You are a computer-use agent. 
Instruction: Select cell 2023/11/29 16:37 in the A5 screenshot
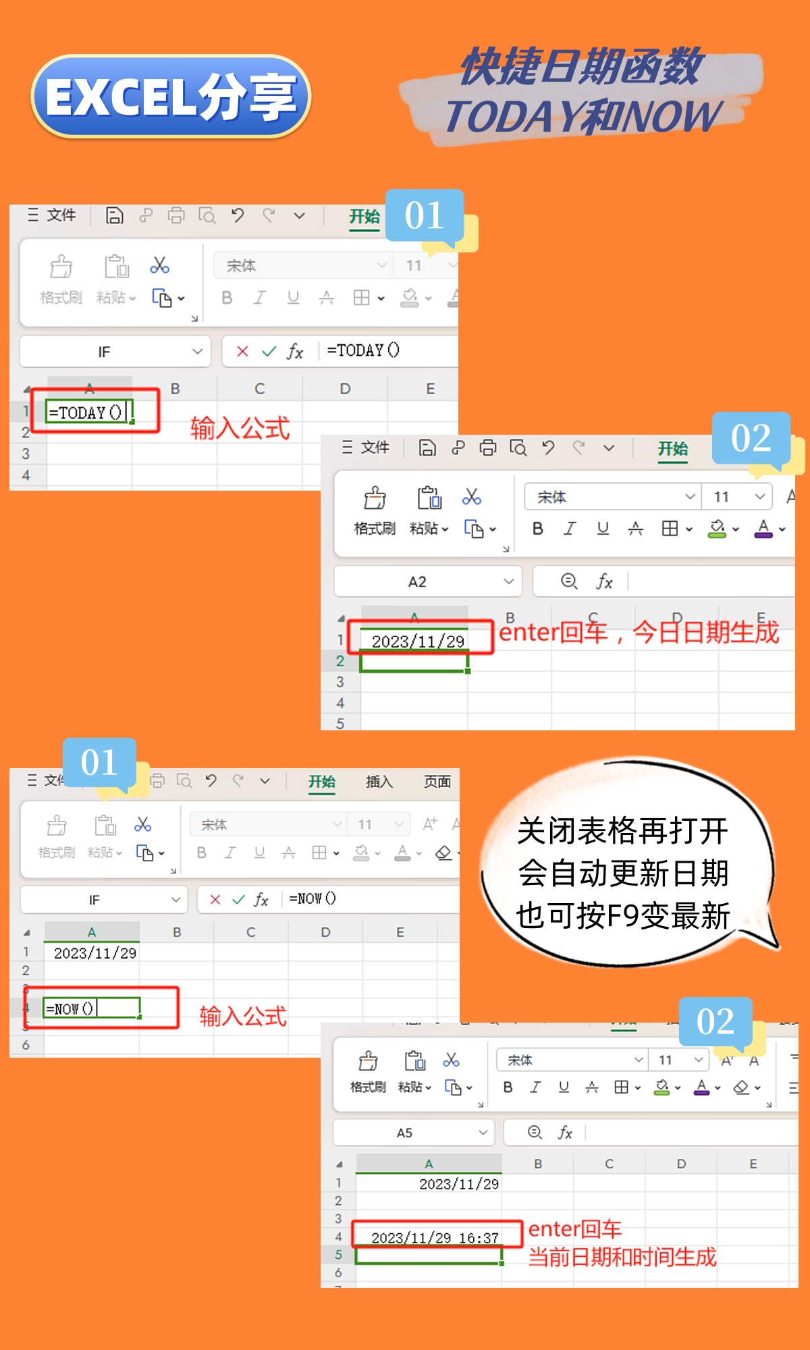(x=430, y=1237)
